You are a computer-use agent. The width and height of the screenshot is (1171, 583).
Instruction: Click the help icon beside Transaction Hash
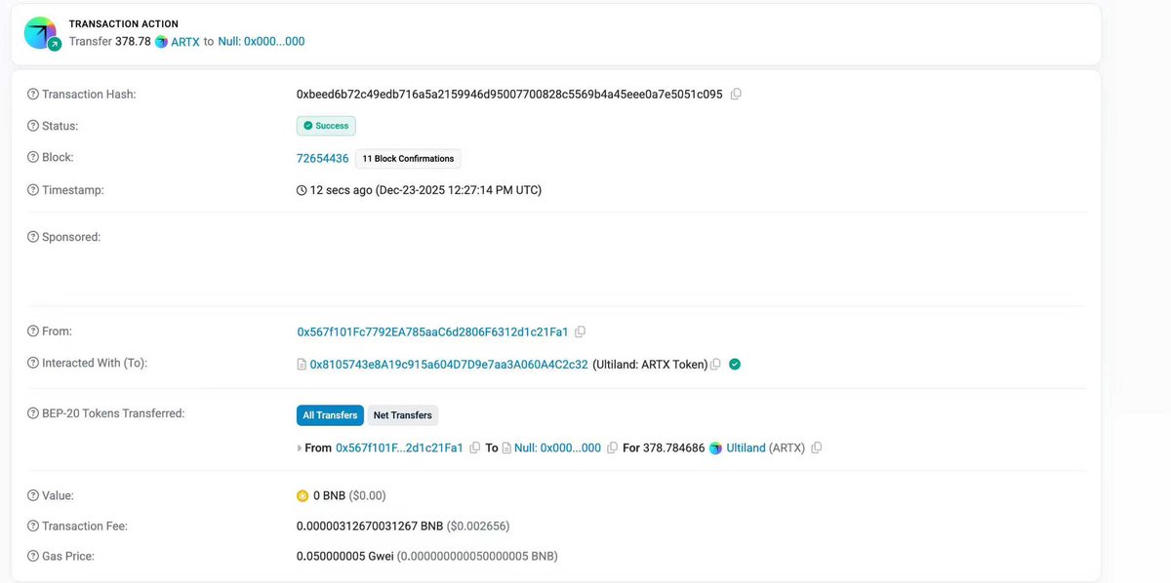33,94
